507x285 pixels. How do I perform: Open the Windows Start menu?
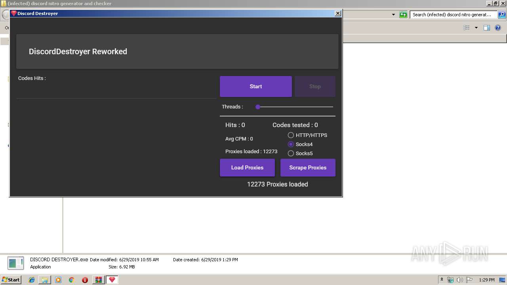coord(11,279)
